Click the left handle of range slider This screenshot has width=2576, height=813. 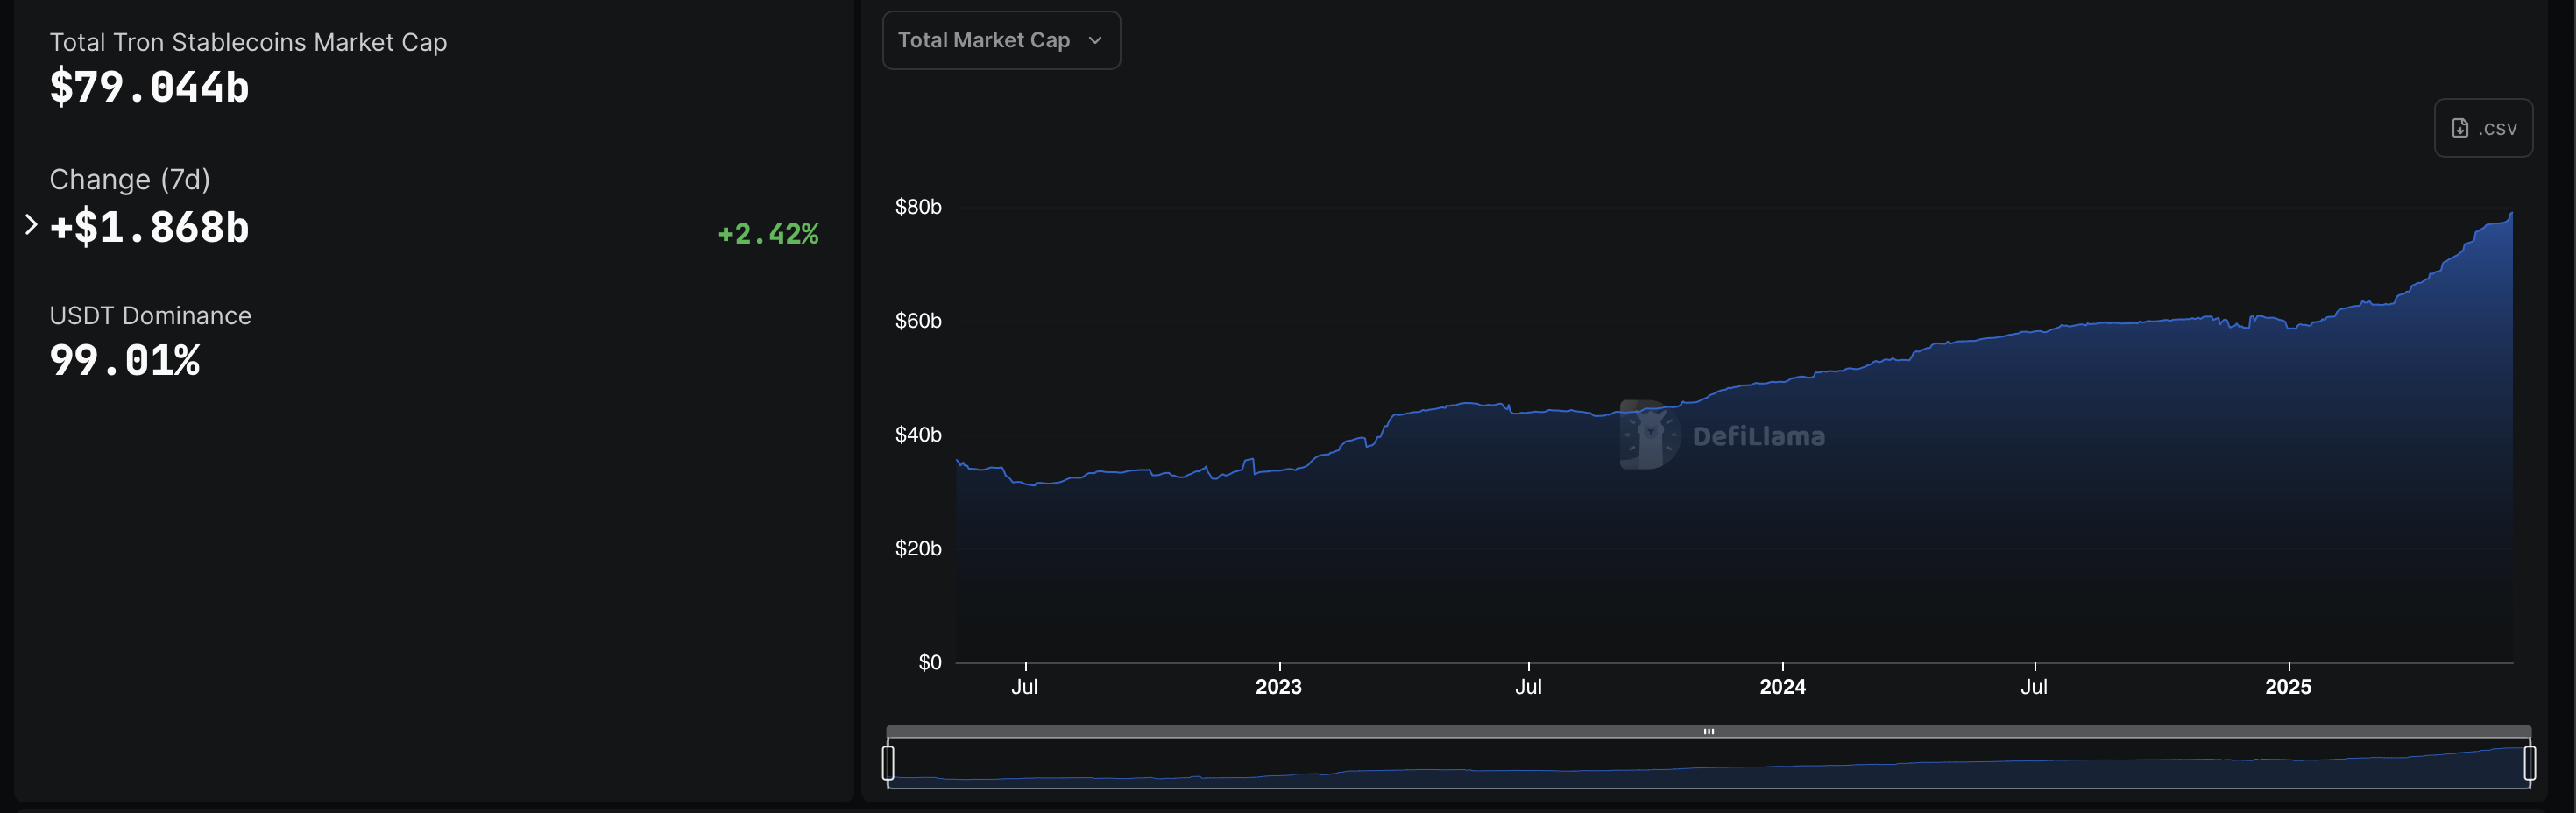pyautogui.click(x=888, y=763)
